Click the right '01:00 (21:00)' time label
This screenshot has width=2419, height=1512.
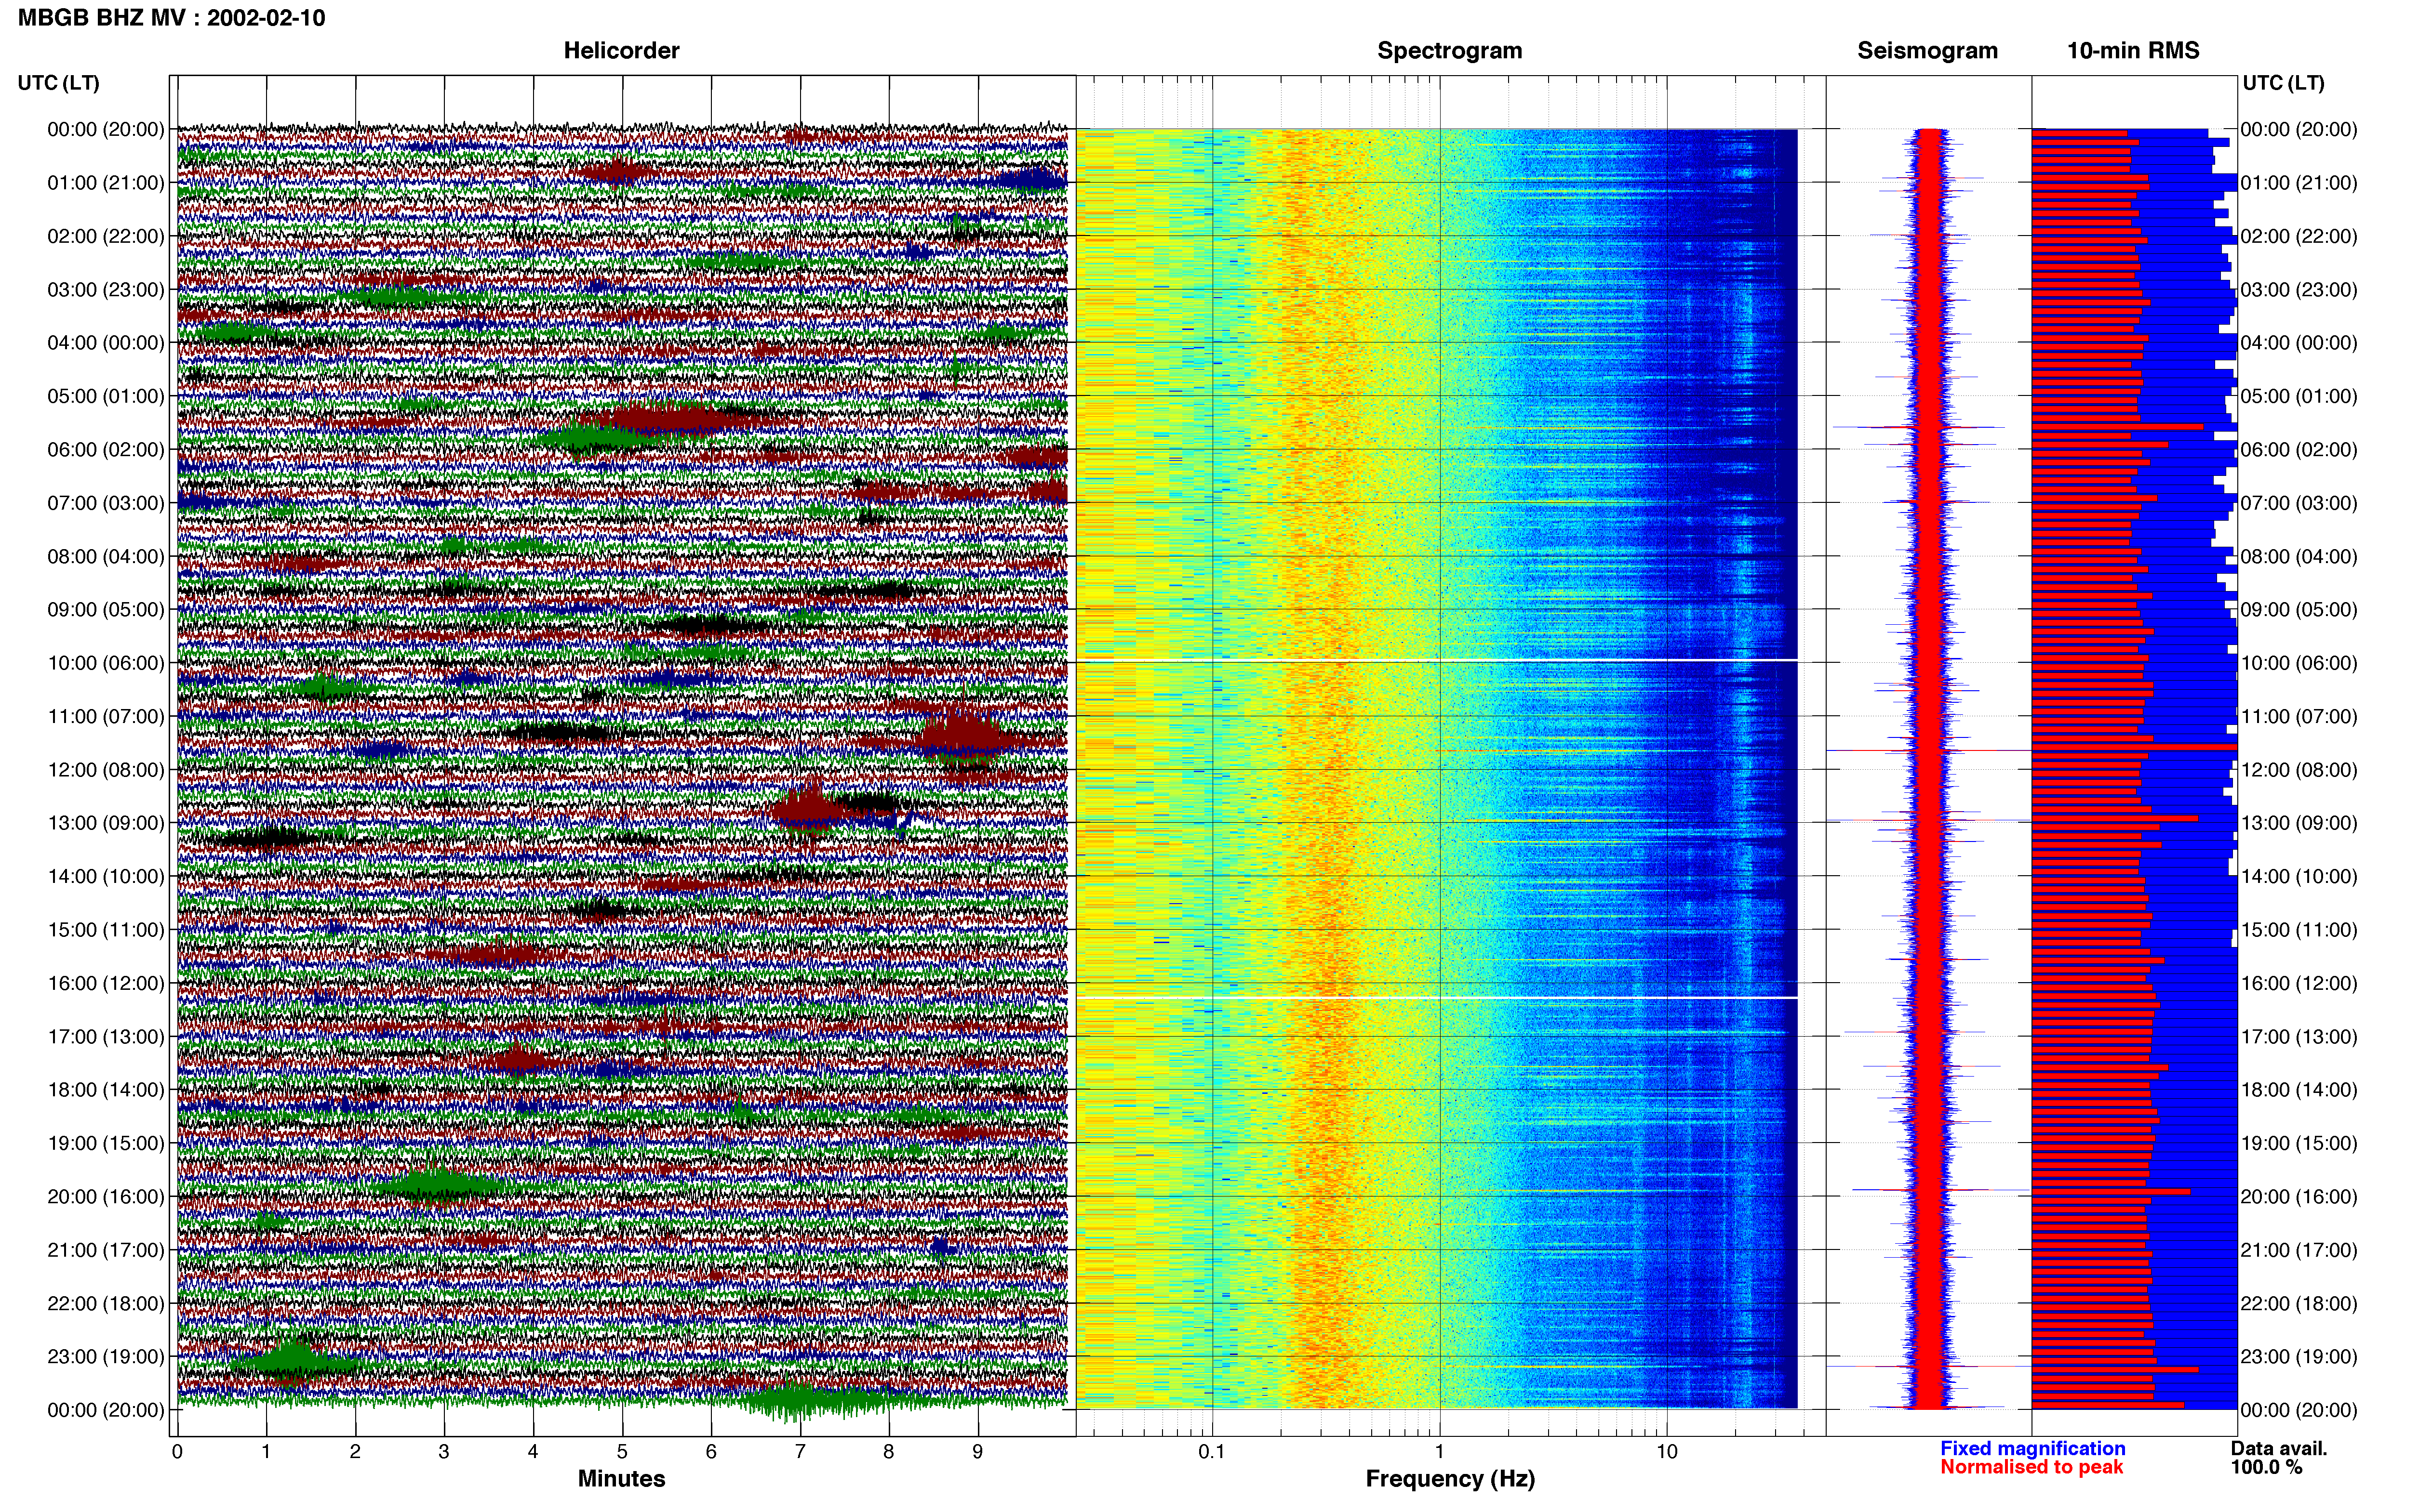[2299, 183]
